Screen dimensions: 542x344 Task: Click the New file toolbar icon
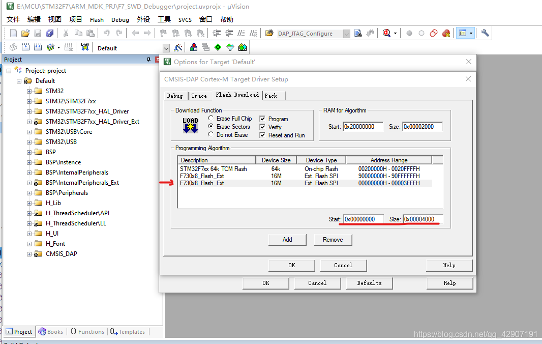pyautogui.click(x=13, y=33)
